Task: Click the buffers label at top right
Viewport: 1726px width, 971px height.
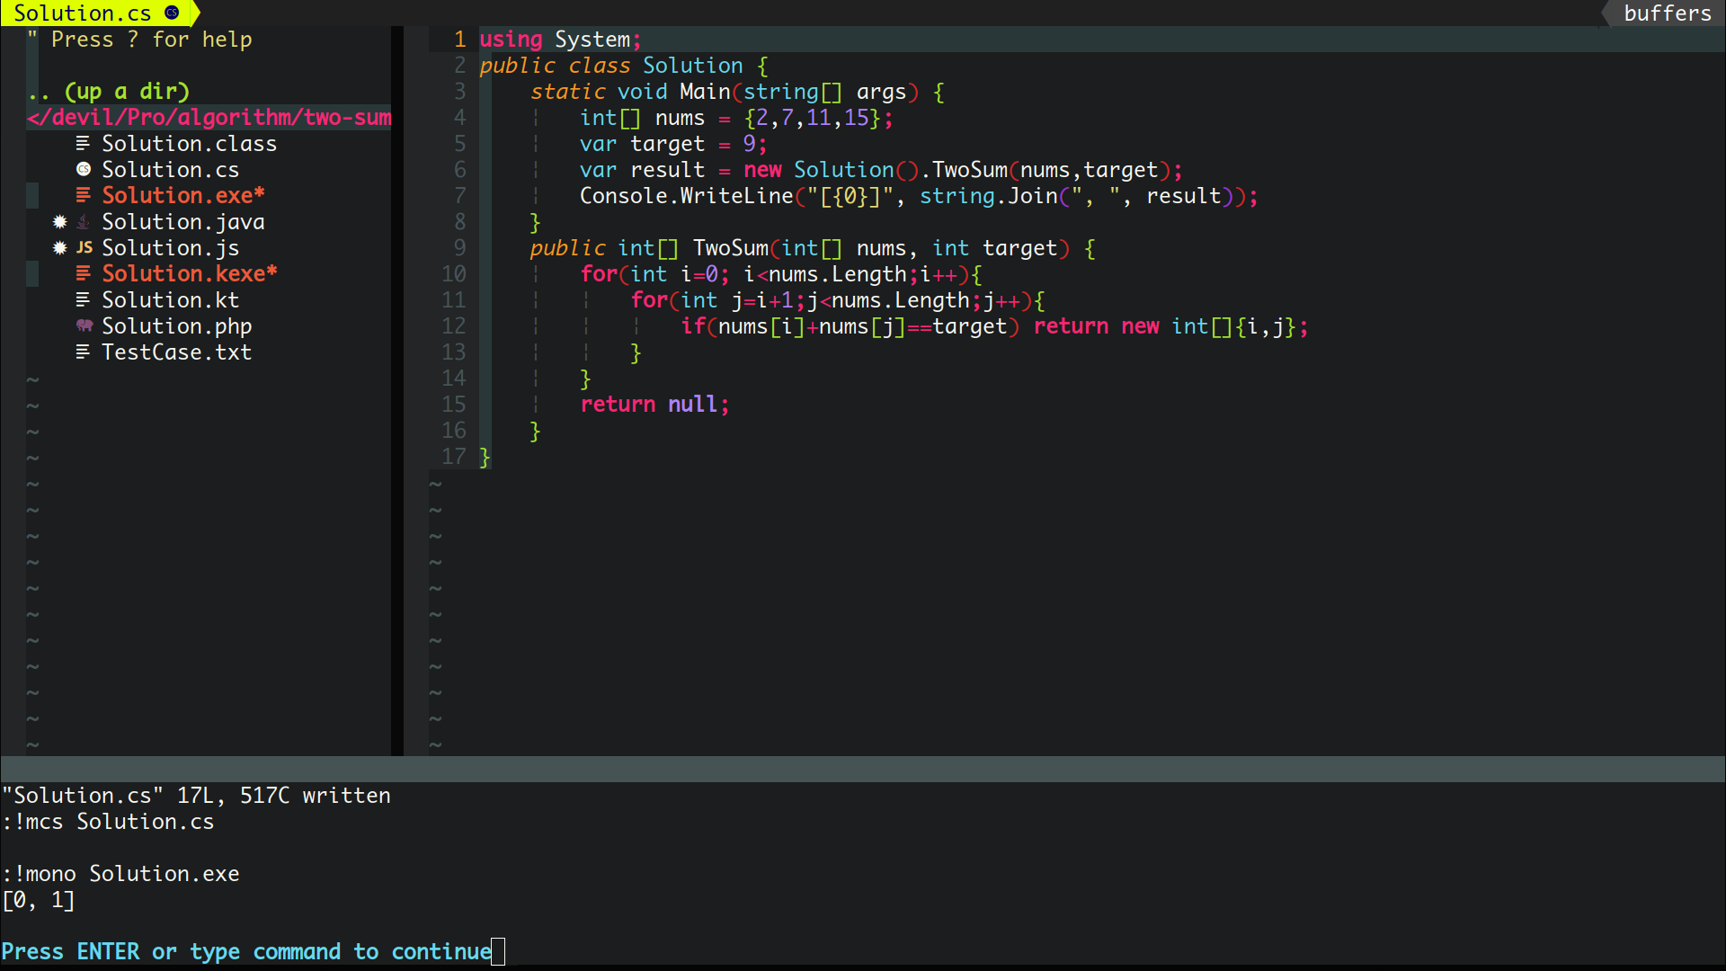Action: click(1667, 13)
